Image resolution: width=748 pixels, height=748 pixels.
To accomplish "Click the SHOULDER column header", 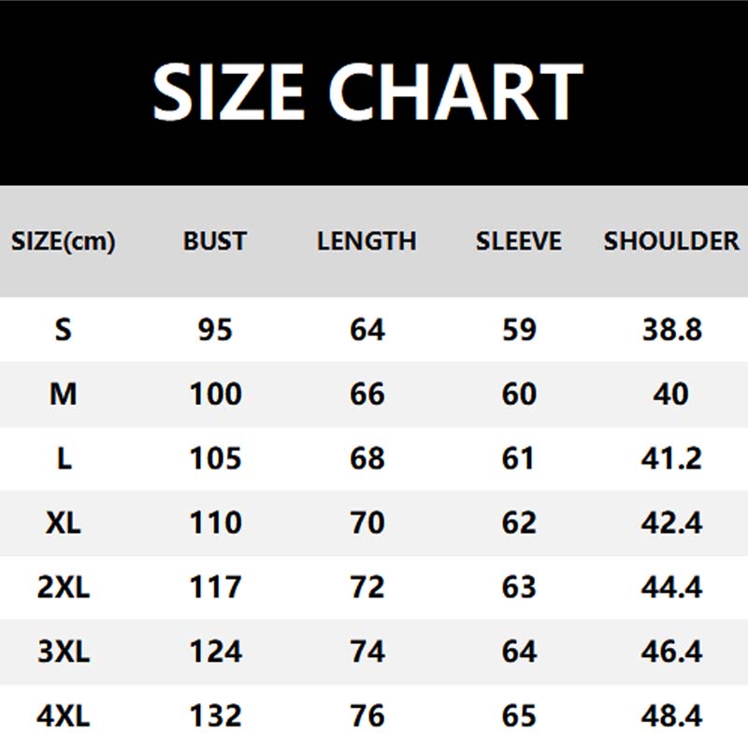I will tap(671, 241).
